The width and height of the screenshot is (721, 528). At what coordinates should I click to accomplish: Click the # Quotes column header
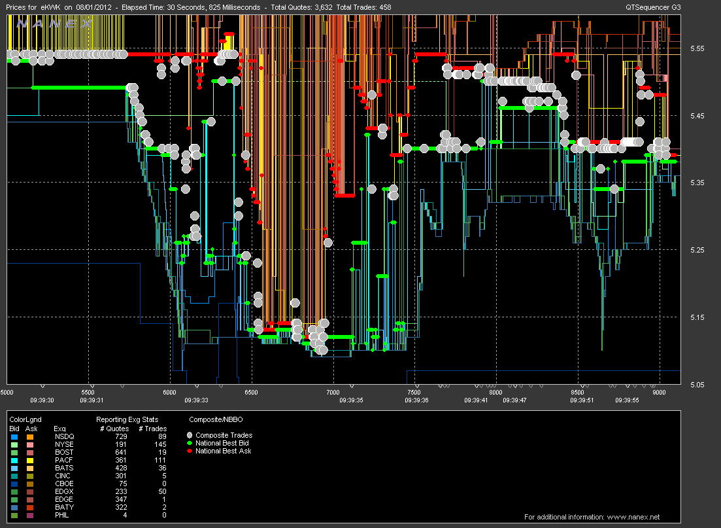[114, 429]
